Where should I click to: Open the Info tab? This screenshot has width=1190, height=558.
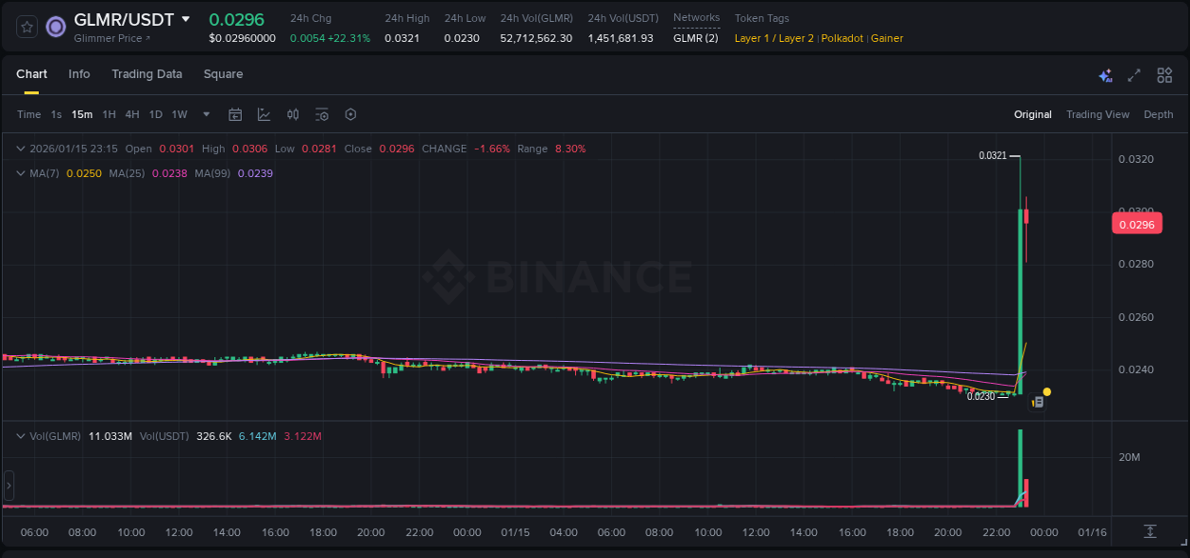(x=79, y=74)
